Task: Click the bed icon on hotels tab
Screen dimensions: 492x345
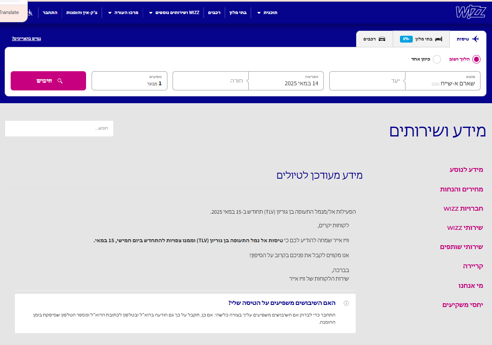Action: tap(439, 39)
